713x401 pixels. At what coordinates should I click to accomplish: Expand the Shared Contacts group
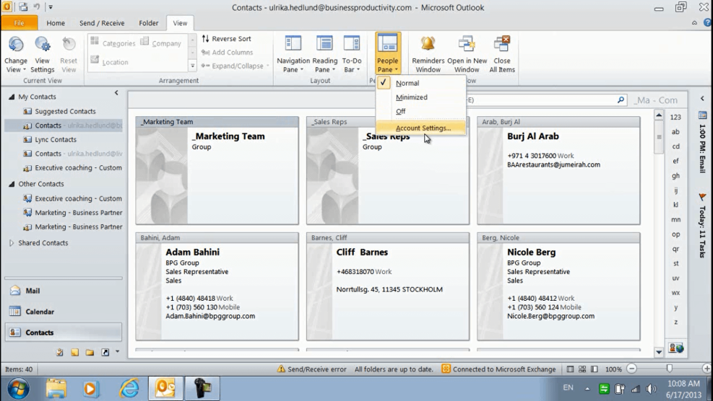(x=12, y=243)
